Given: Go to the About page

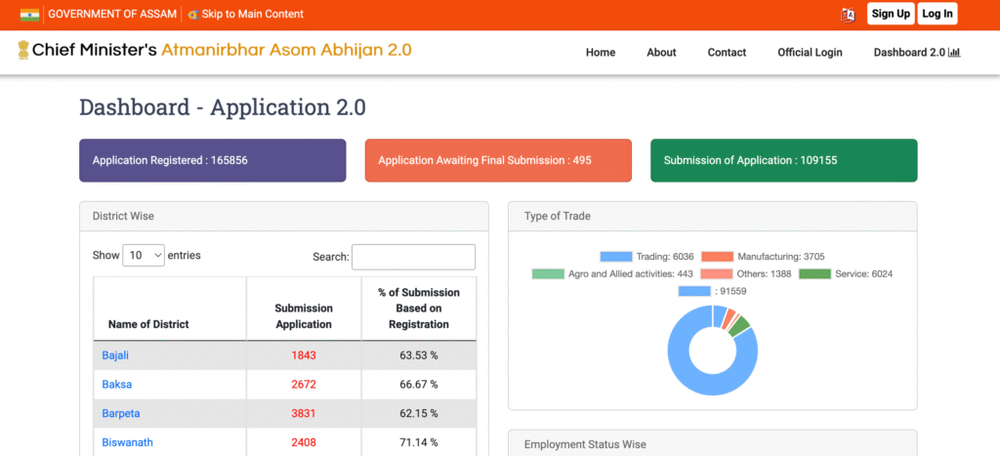Looking at the screenshot, I should (661, 53).
